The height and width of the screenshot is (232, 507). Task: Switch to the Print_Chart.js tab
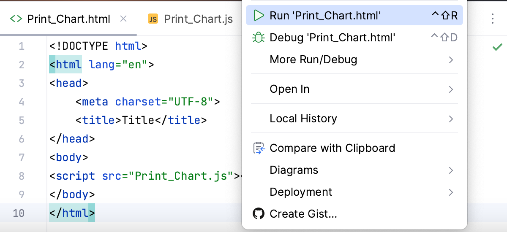point(198,19)
